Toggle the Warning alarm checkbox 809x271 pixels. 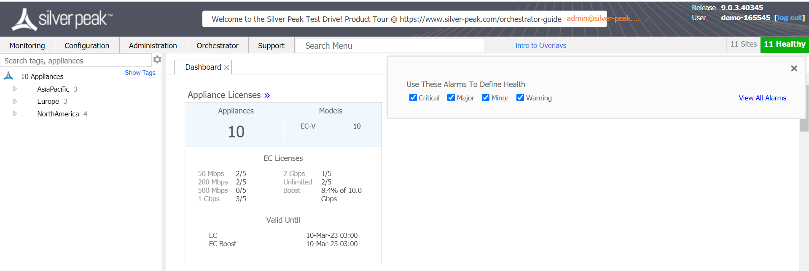[x=520, y=97]
